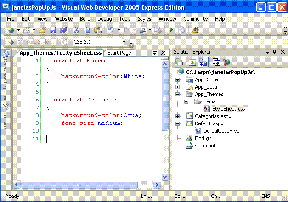This screenshot has height=202, width=288.
Task: Click the .CaixaTextoDestaque selector text
Action: 81,100
